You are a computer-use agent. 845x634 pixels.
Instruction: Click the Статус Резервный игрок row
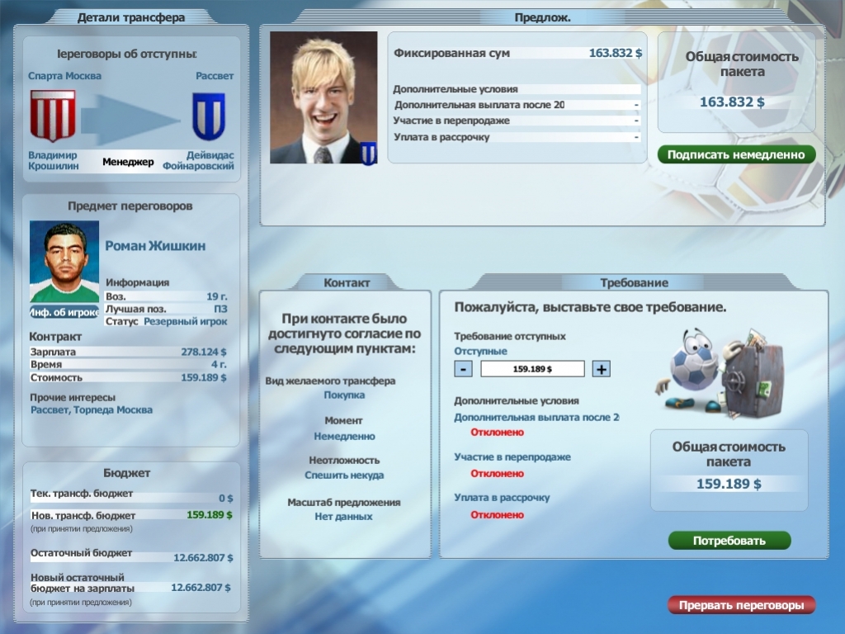166,321
